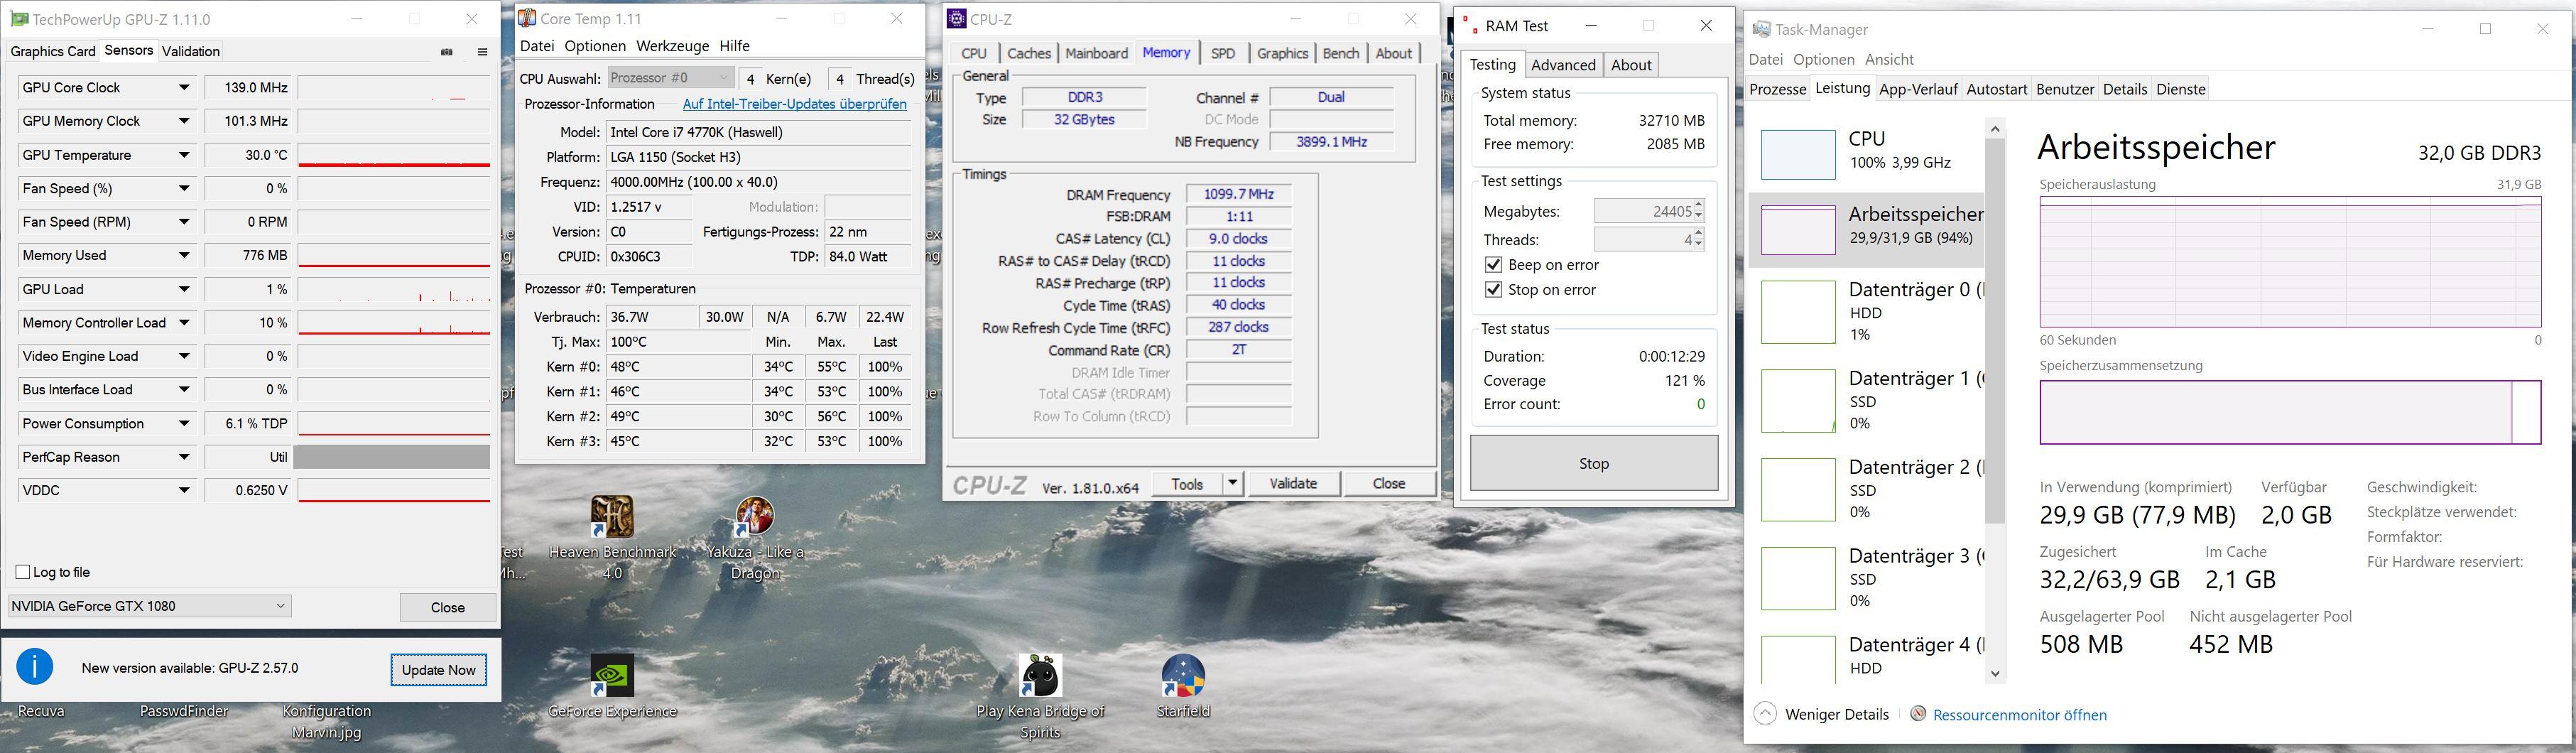Open Yakuza - Like a Dragon shortcut
The height and width of the screenshot is (753, 2576).
pyautogui.click(x=755, y=538)
